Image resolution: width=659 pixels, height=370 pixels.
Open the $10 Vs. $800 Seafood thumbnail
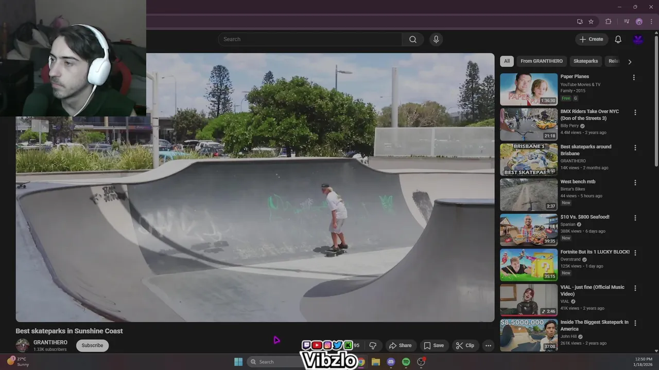pyautogui.click(x=529, y=230)
